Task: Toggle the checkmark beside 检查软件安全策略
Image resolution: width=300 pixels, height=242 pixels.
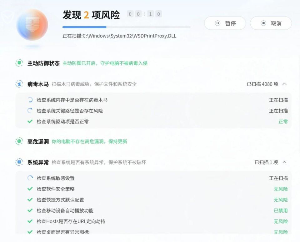Action: tap(30, 189)
